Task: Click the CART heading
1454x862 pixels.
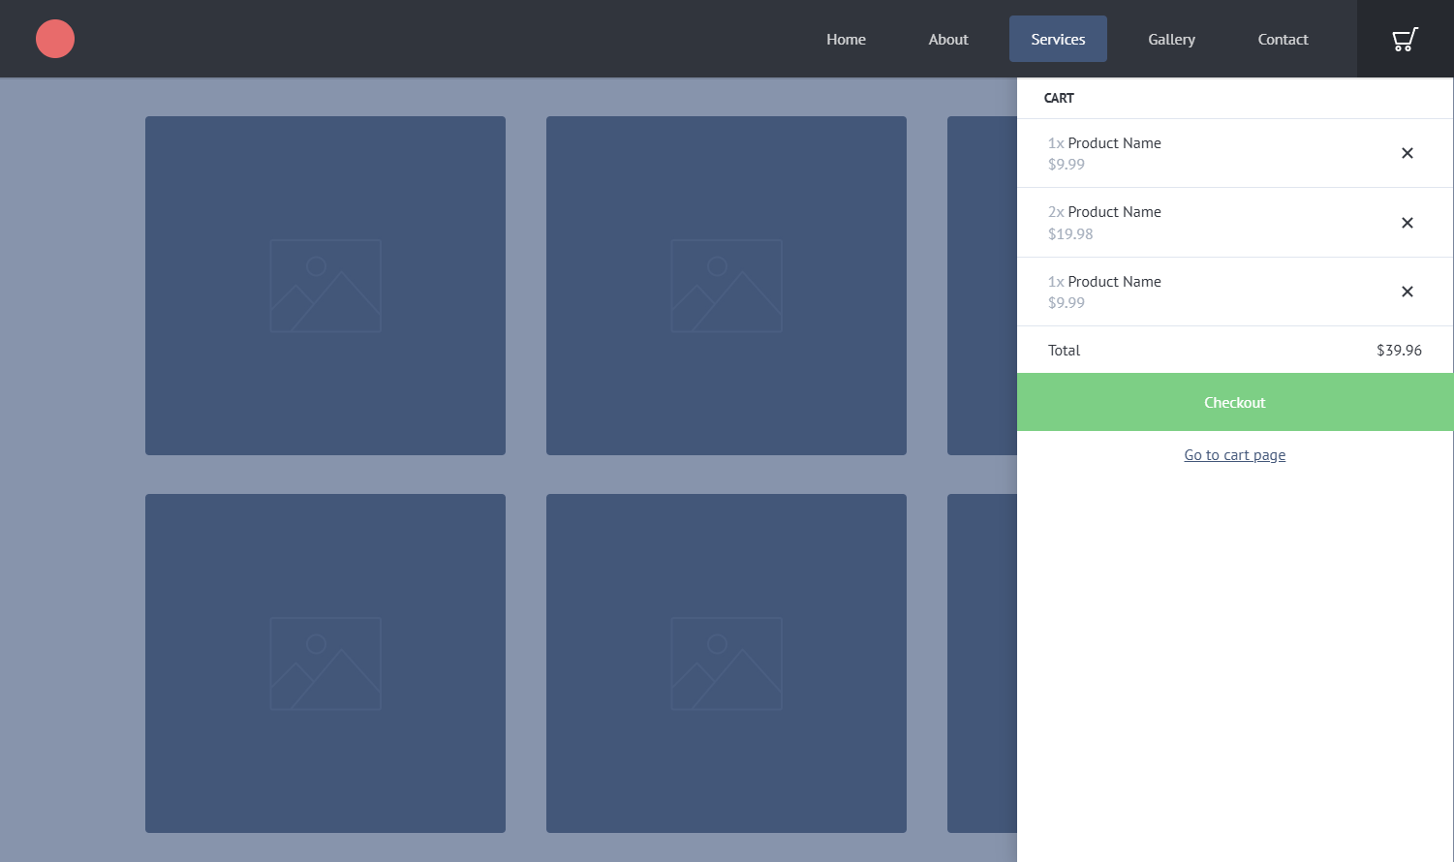Action: click(x=1059, y=98)
